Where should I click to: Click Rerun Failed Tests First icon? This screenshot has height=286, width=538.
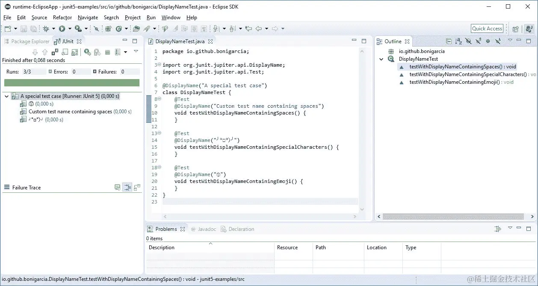pyautogui.click(x=97, y=52)
